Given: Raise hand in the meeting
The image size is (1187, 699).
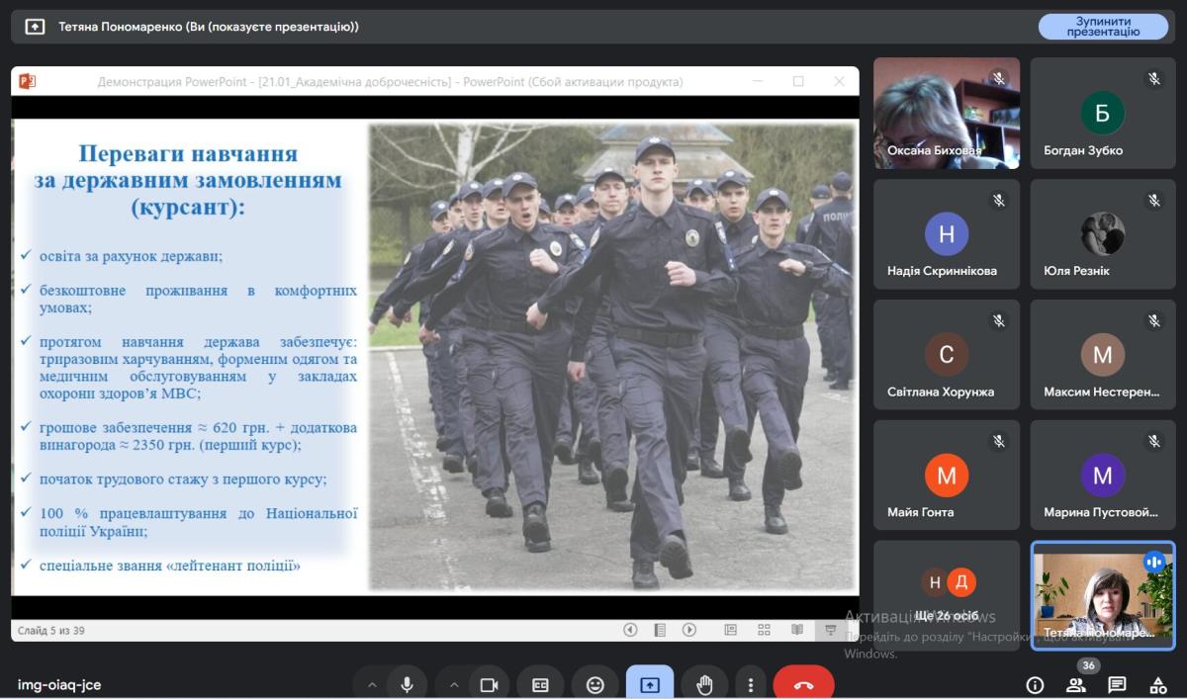Looking at the screenshot, I should (704, 684).
